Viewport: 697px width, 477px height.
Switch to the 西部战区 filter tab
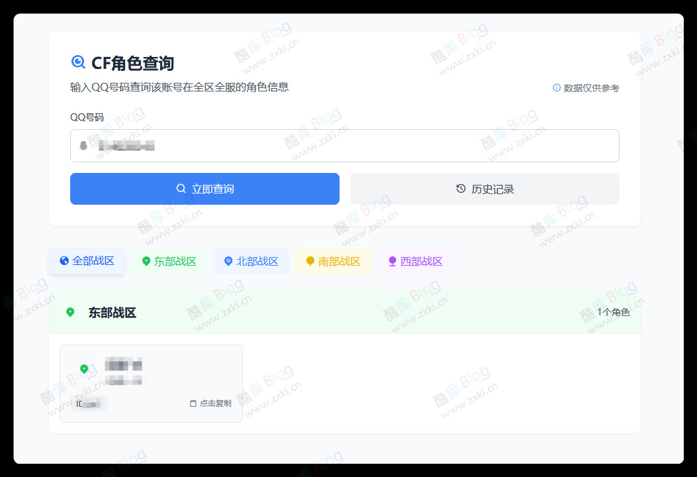click(414, 261)
